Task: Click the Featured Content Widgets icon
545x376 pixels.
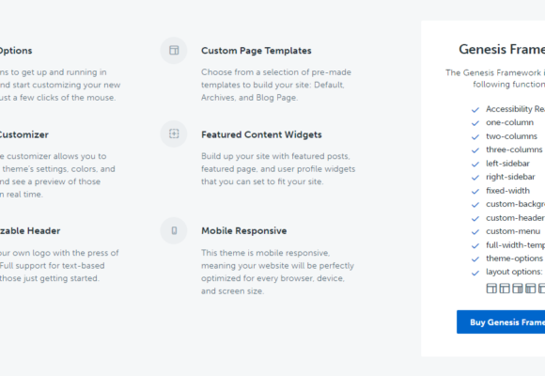Action: pyautogui.click(x=174, y=133)
